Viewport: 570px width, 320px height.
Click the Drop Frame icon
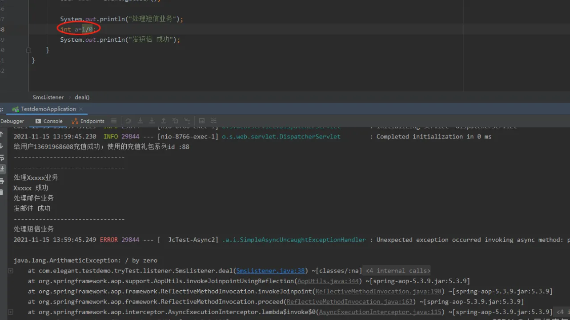click(175, 121)
